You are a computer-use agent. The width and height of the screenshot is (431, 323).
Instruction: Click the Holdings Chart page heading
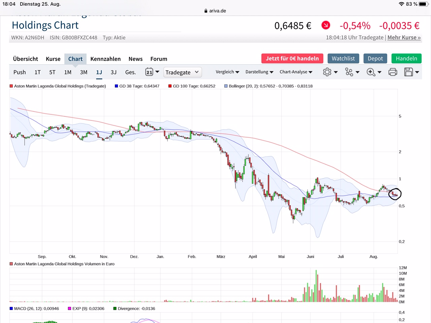[x=45, y=25]
